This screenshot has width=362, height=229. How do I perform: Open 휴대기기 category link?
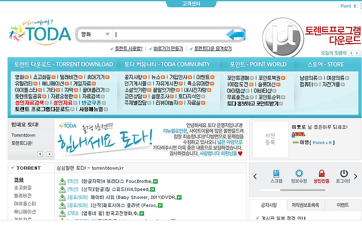point(96,77)
